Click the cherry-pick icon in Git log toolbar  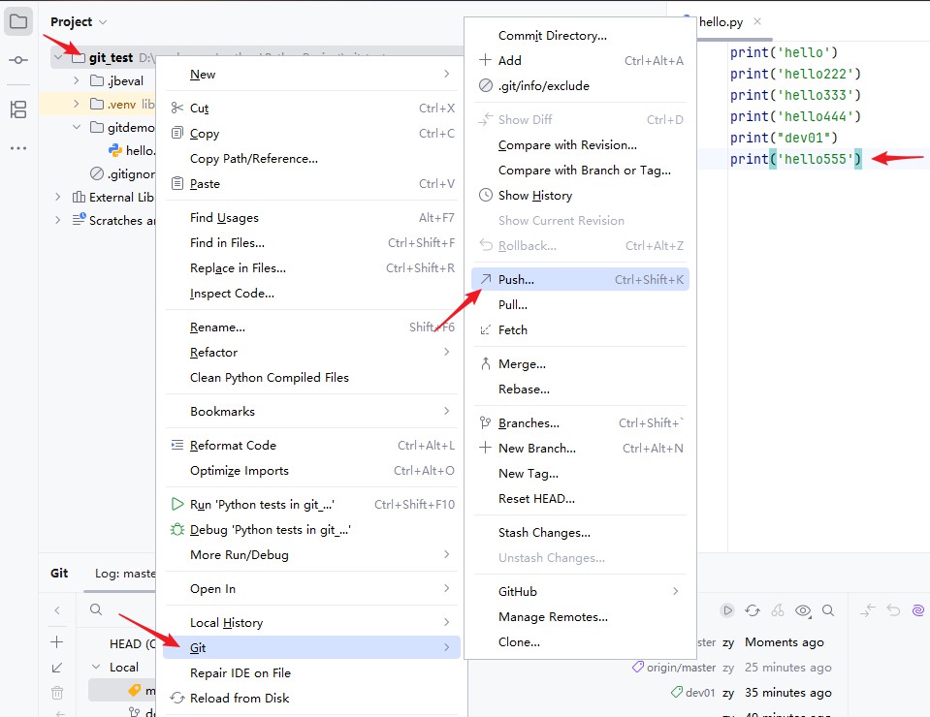[778, 610]
